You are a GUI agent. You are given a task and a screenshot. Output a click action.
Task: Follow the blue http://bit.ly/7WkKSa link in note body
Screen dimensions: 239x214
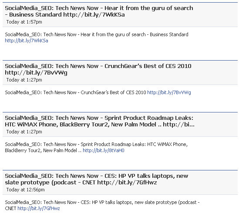[x=27, y=41]
